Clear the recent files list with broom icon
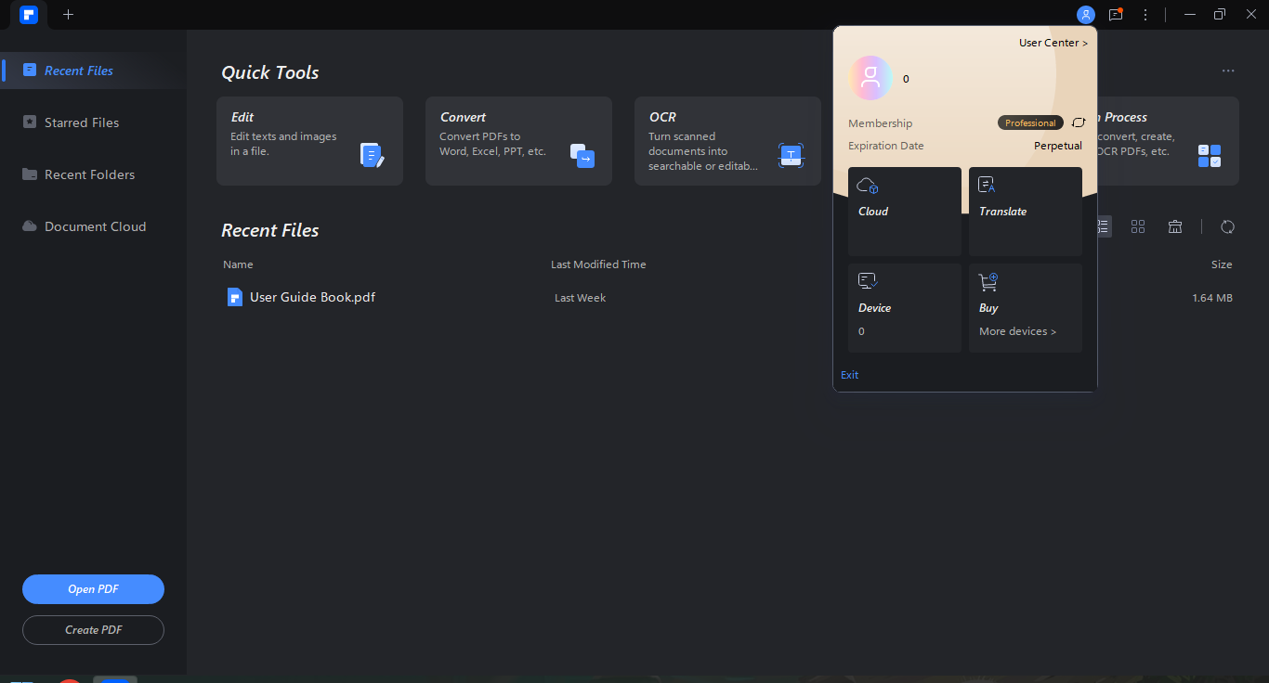The height and width of the screenshot is (683, 1269). [1175, 226]
